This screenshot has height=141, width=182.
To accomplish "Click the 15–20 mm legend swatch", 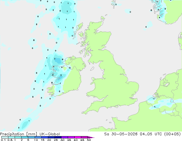I will coord(44,137).
